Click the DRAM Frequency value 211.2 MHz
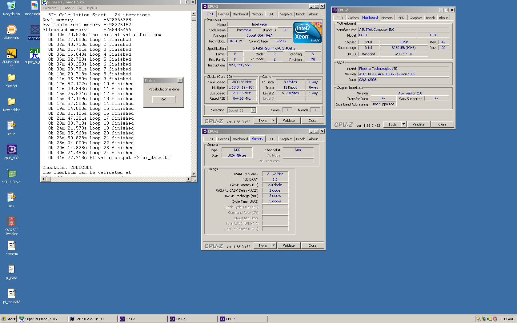 tap(275, 174)
